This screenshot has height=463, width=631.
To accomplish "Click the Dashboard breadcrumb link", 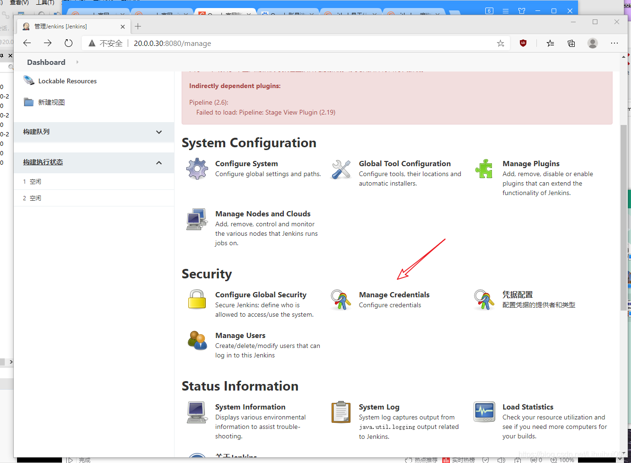I will click(46, 62).
